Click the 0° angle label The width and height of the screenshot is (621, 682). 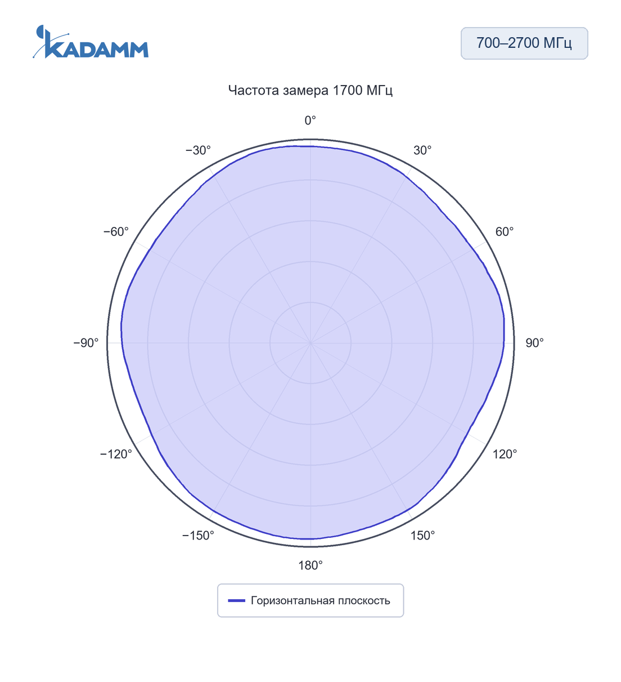[310, 121]
